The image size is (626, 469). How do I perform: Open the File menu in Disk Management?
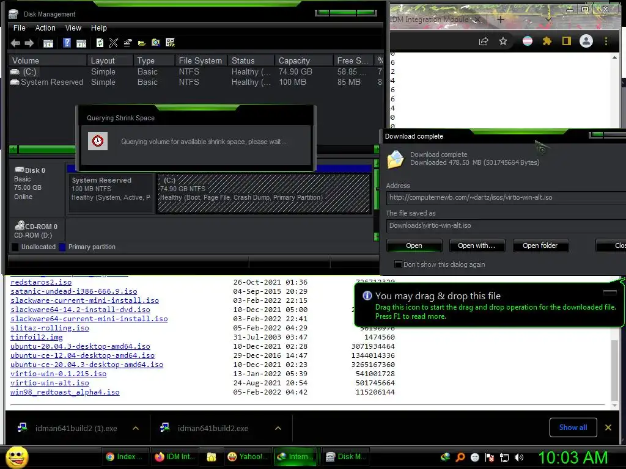pyautogui.click(x=19, y=28)
